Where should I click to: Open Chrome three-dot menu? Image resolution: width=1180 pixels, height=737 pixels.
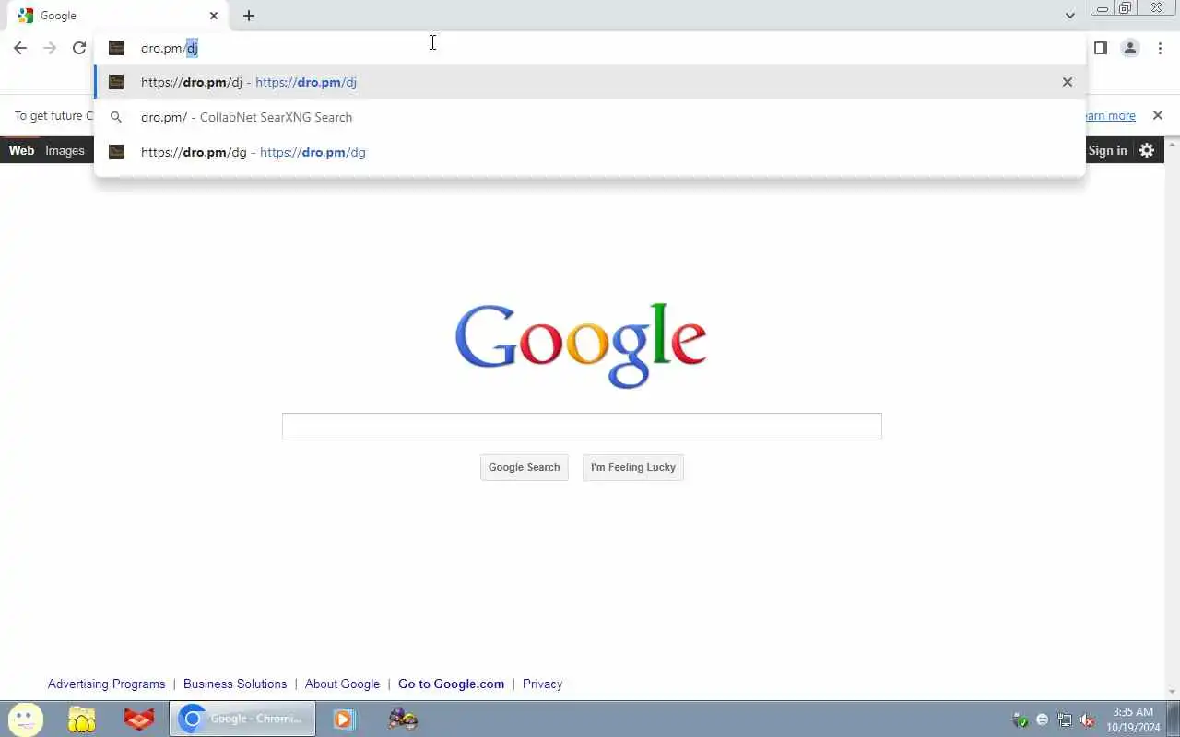(x=1160, y=48)
